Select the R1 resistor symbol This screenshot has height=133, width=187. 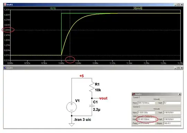click(92, 87)
